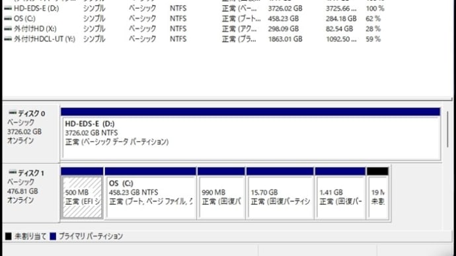Click the ディスク 0 disk icon
The image size is (456, 256).
tap(13, 113)
